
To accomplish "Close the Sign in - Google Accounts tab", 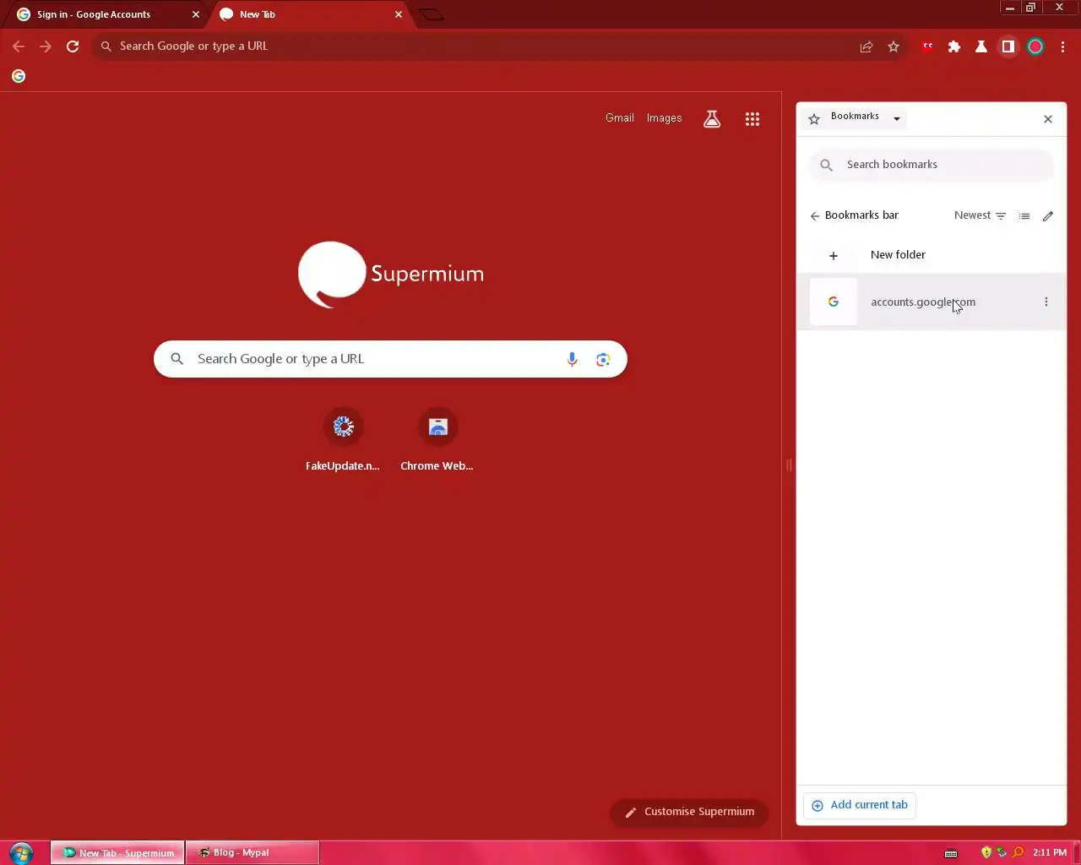I will (x=196, y=14).
